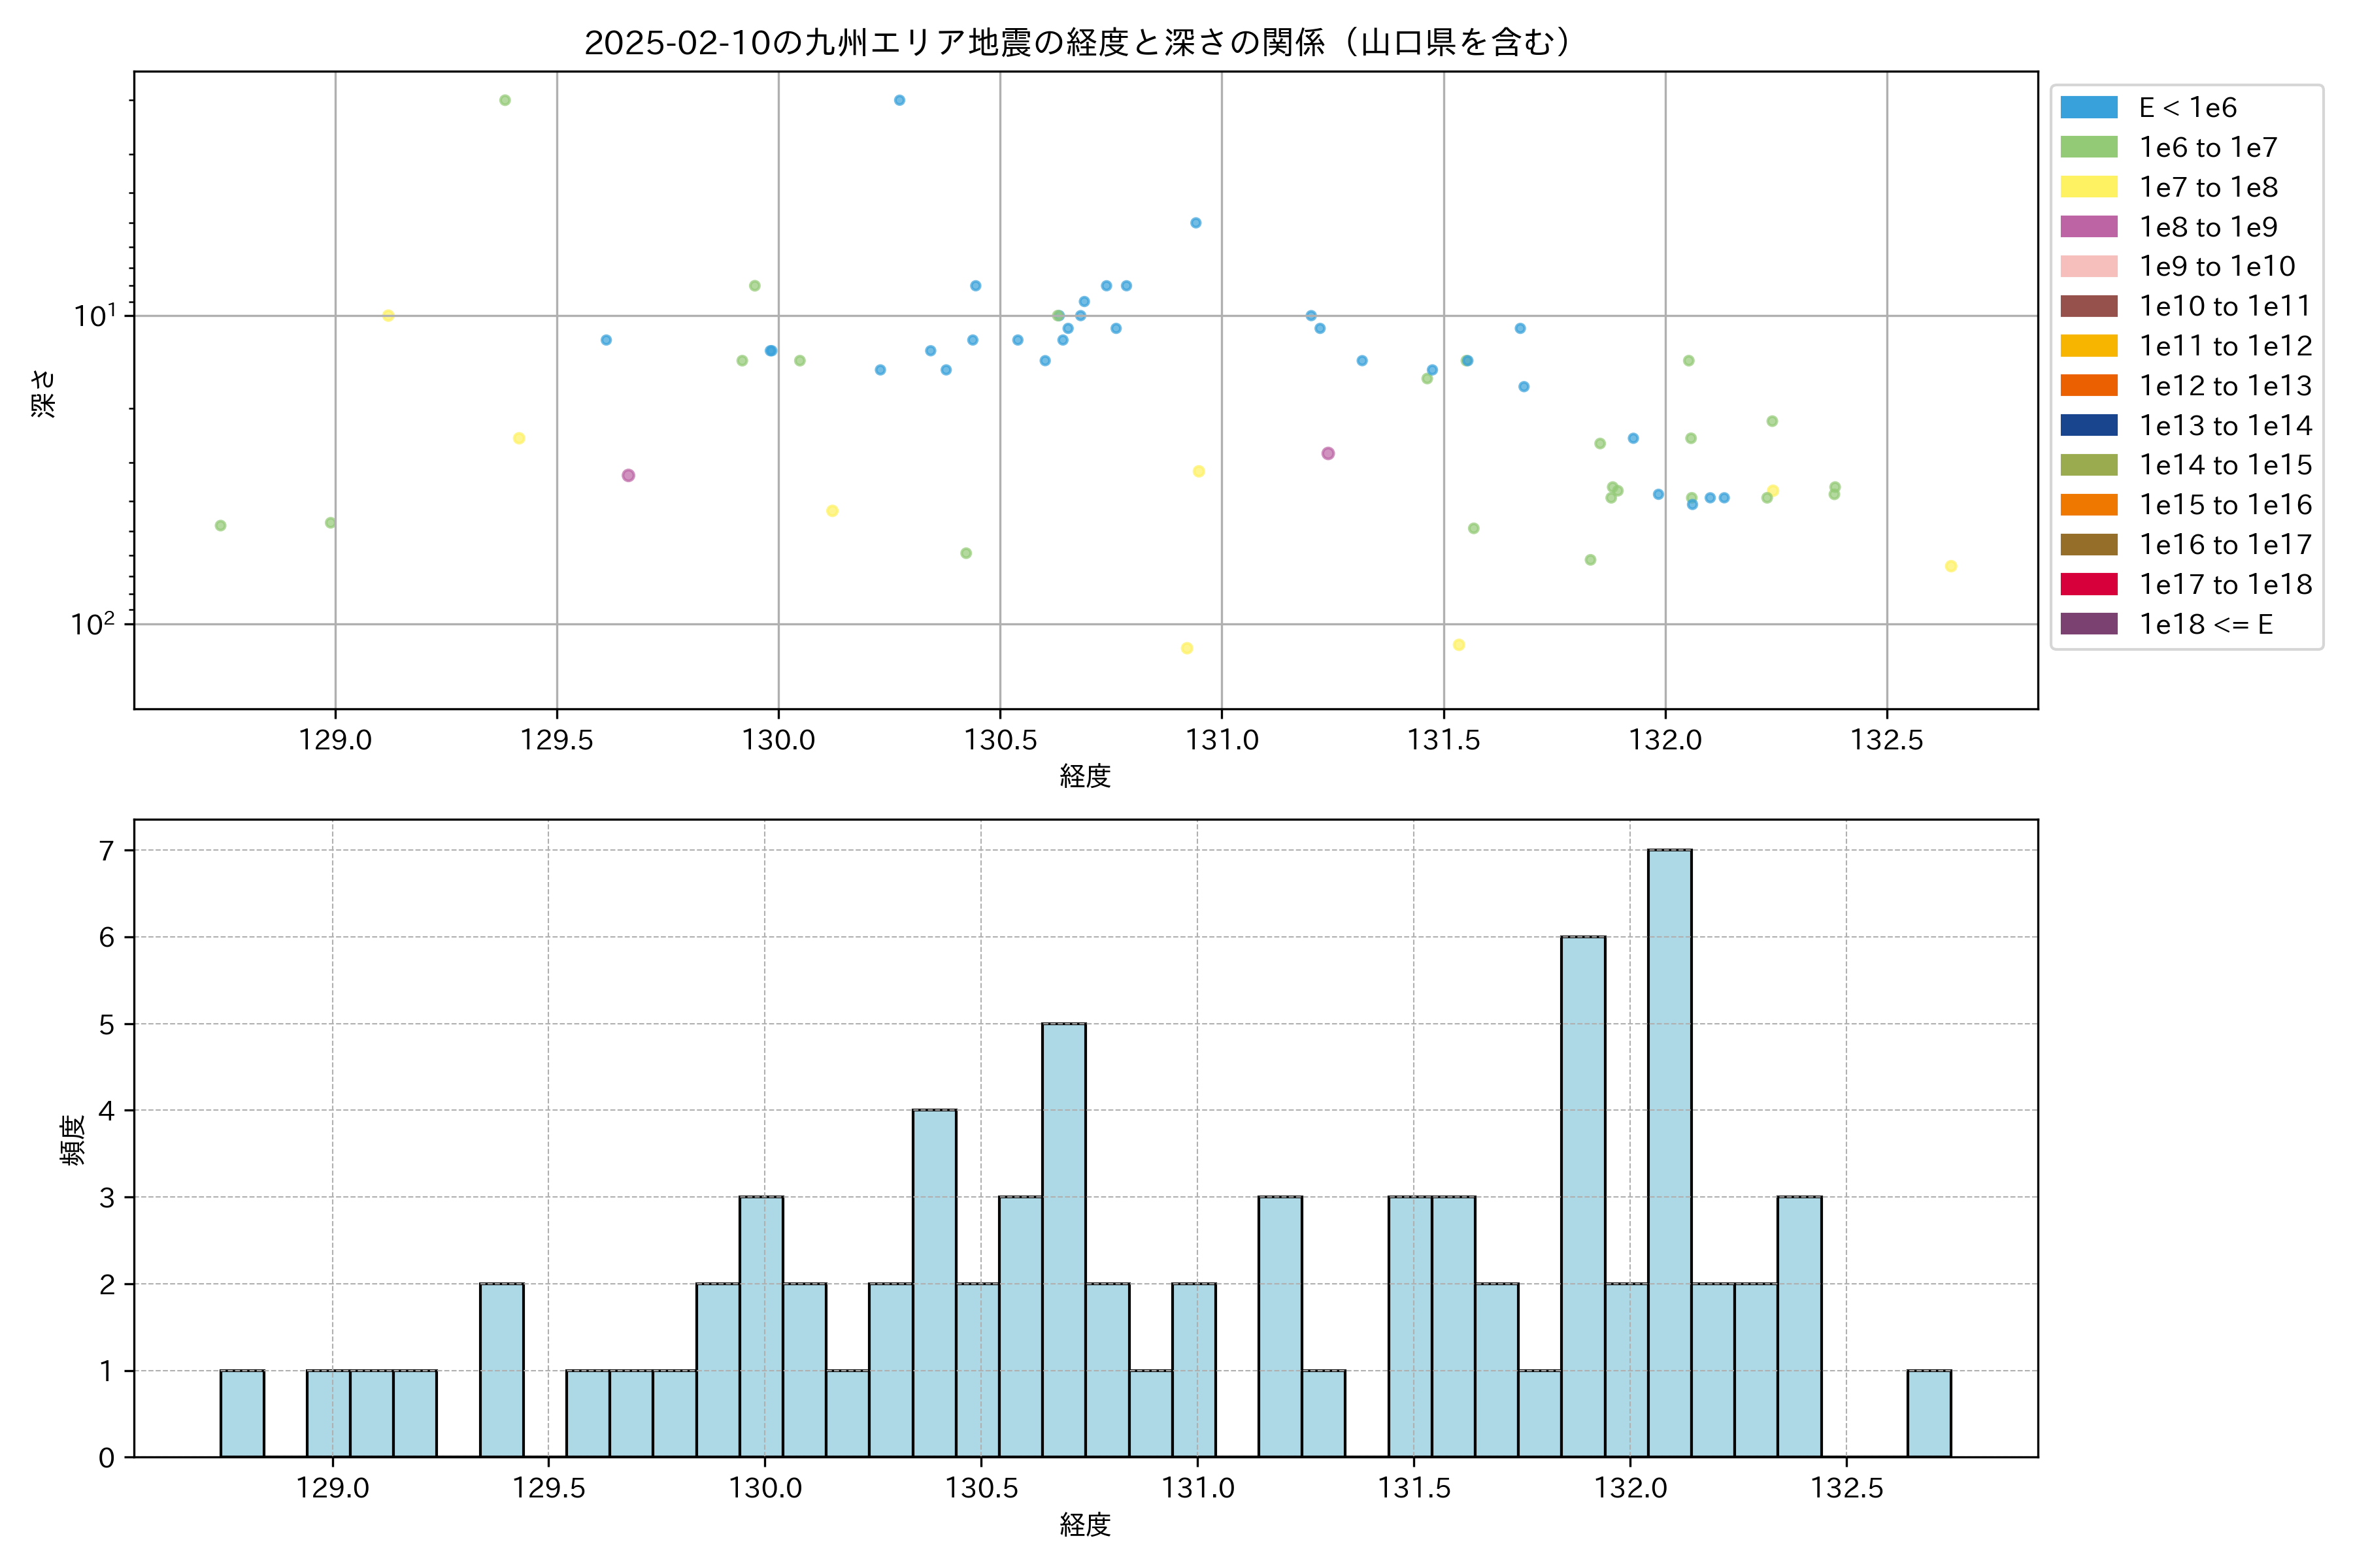Click the 経度 label under the scatter plot
The image size is (2353, 1568).
click(1086, 776)
